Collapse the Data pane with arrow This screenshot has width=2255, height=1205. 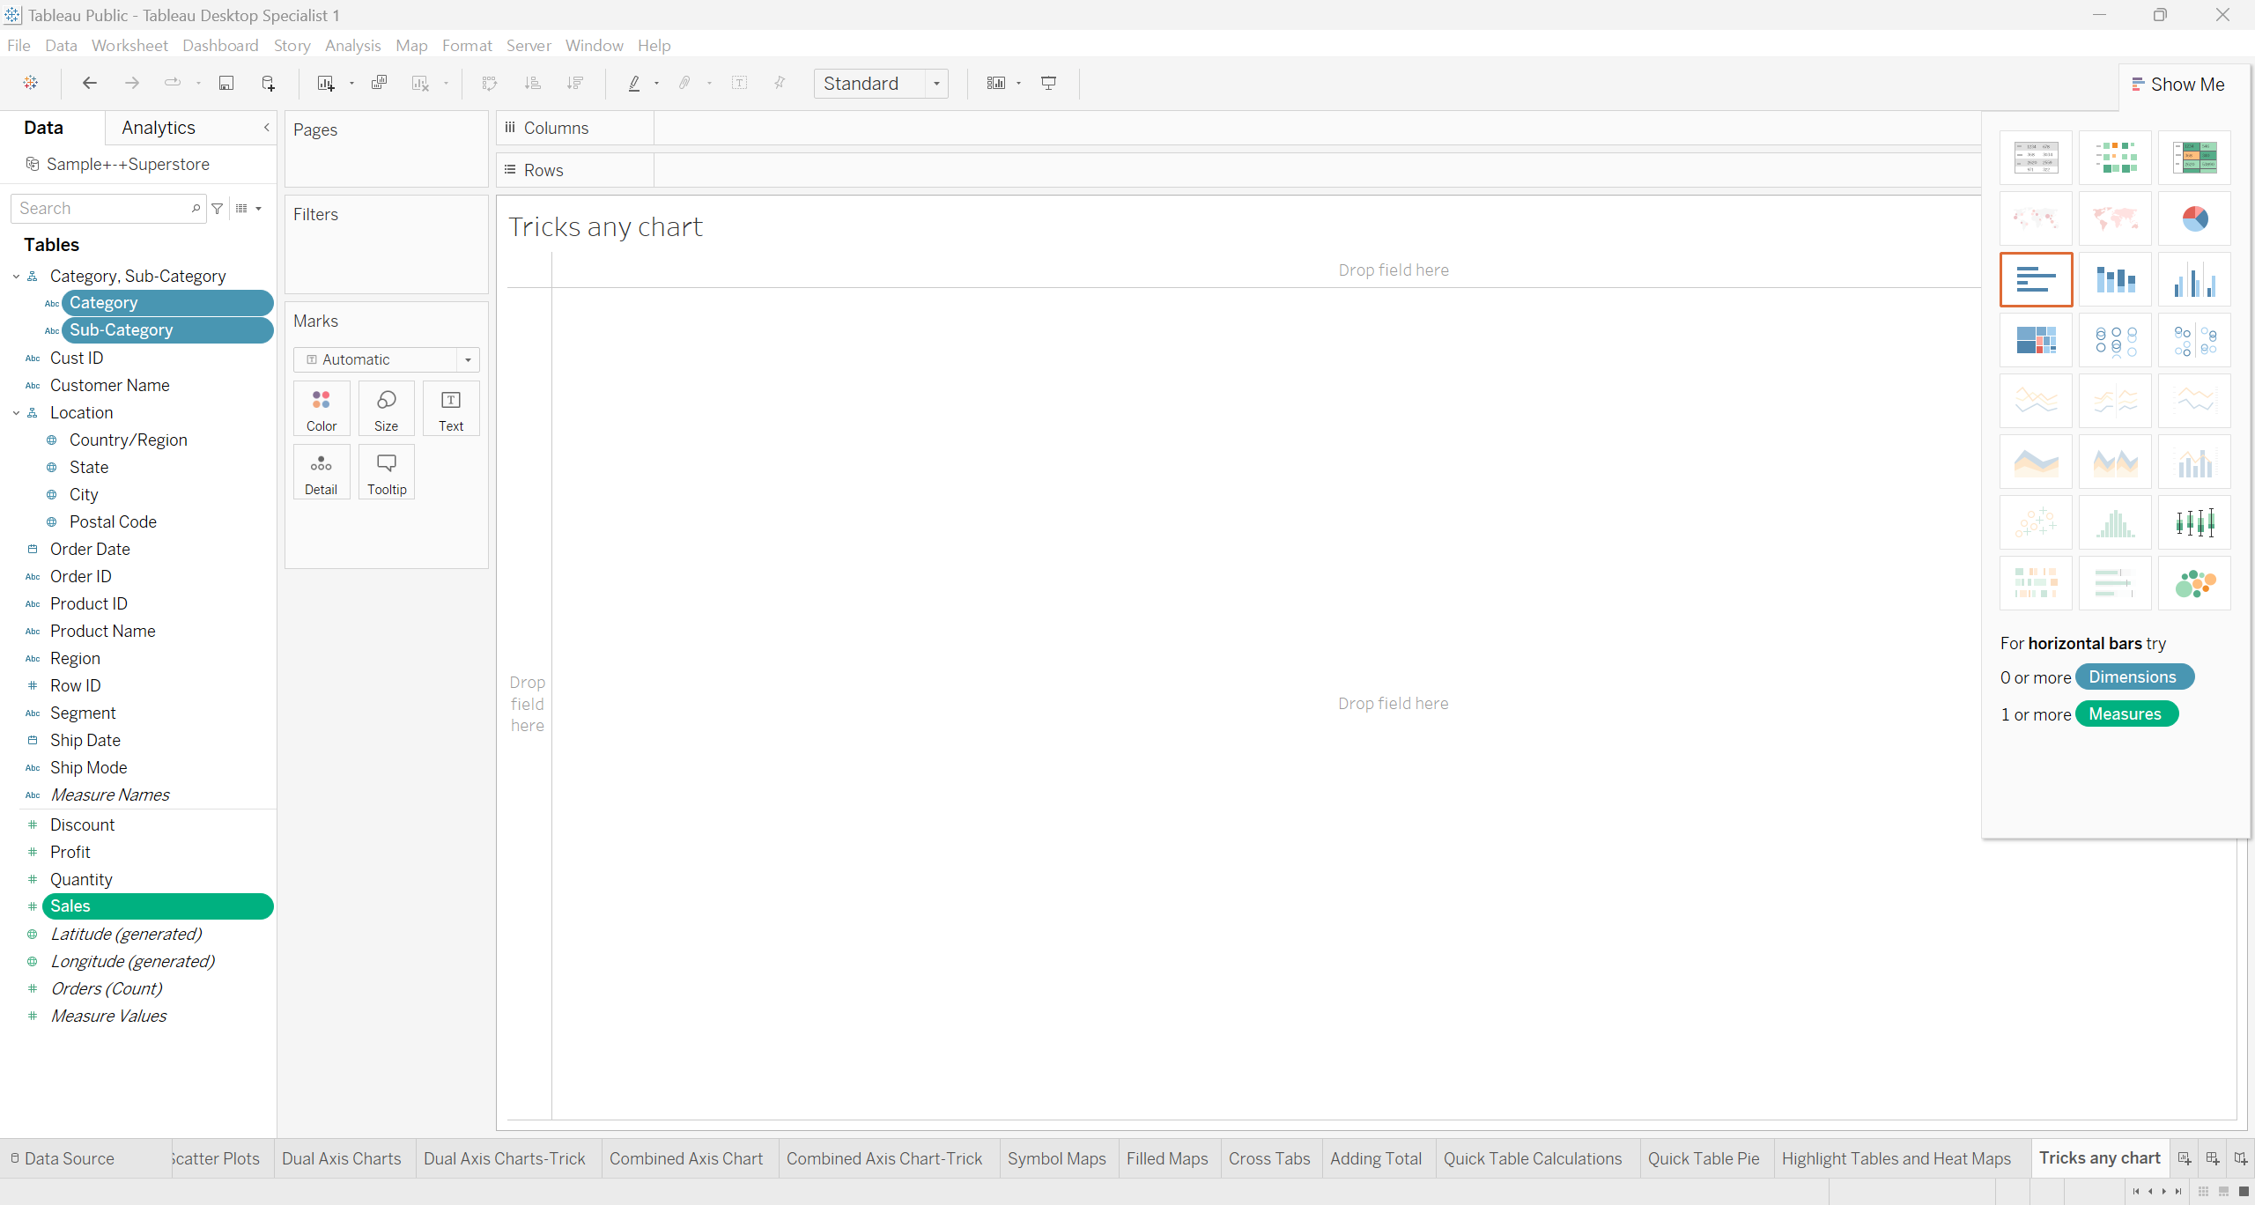point(267,128)
